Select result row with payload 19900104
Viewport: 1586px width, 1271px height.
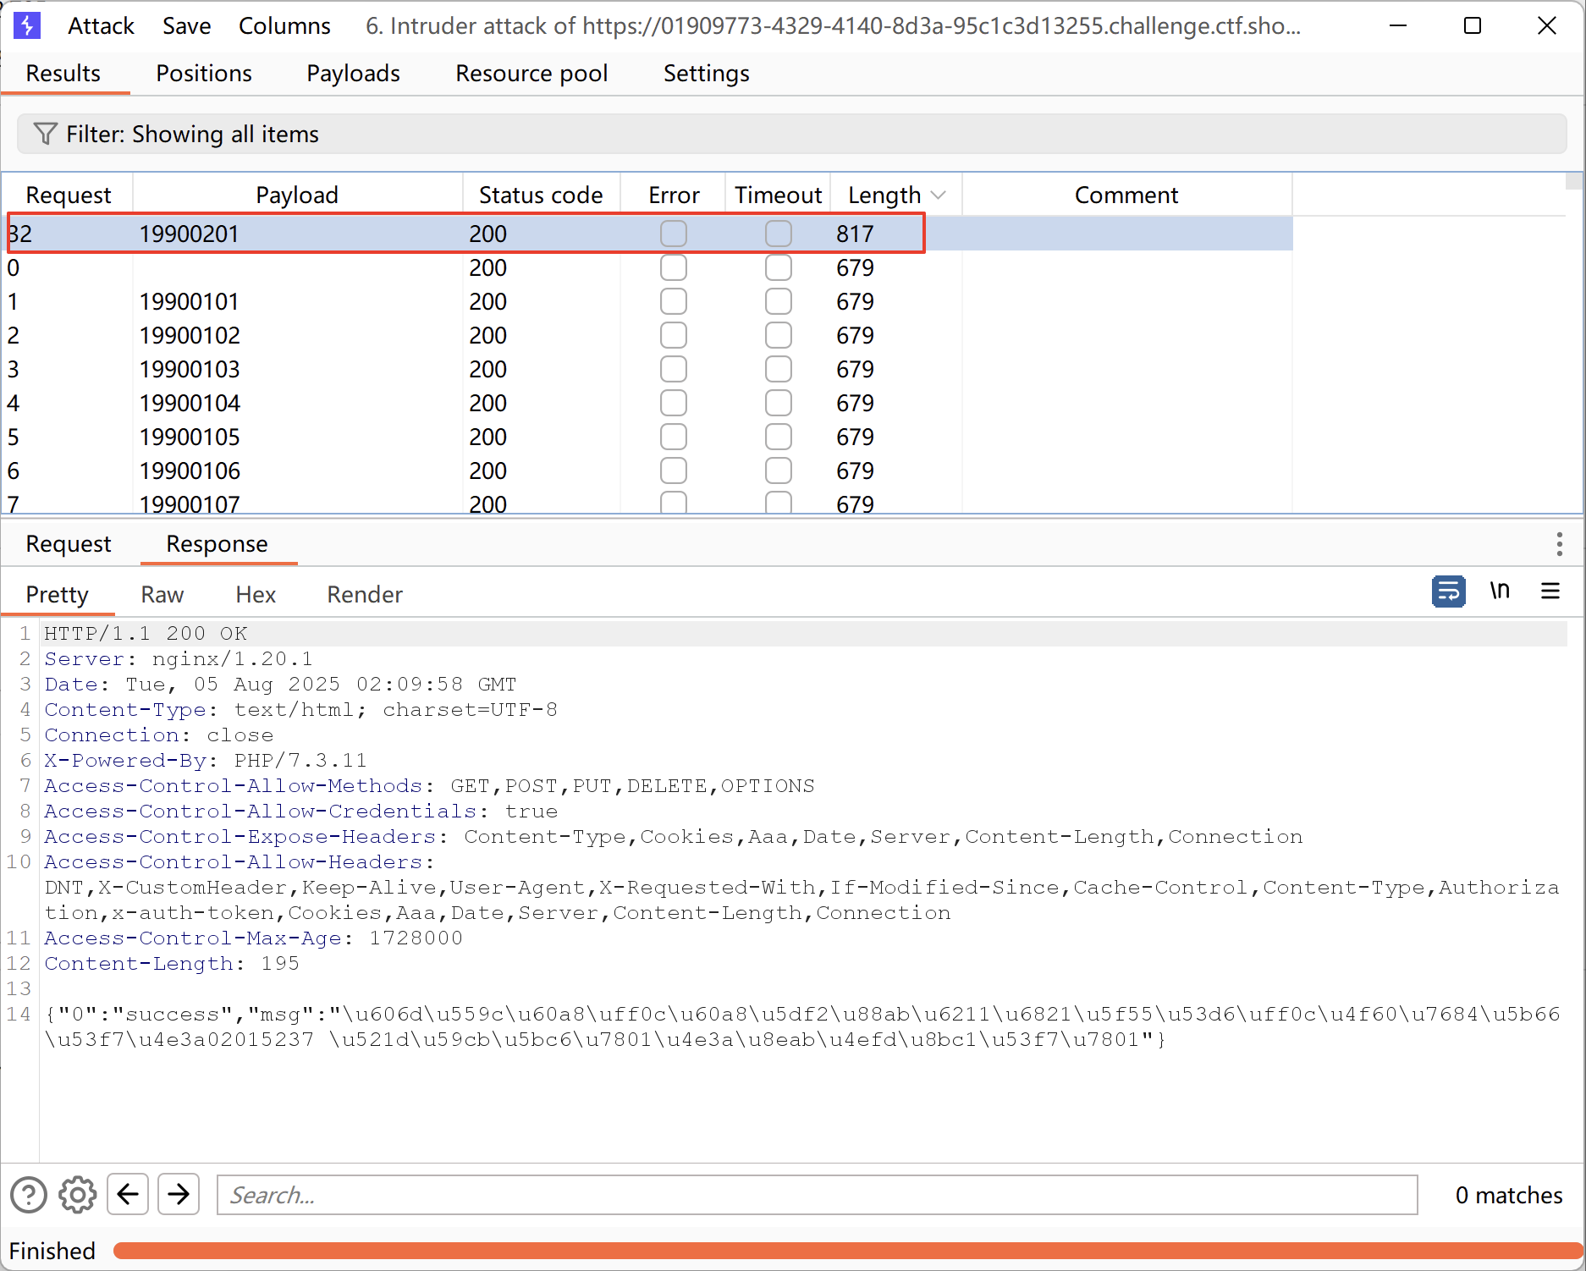click(649, 403)
